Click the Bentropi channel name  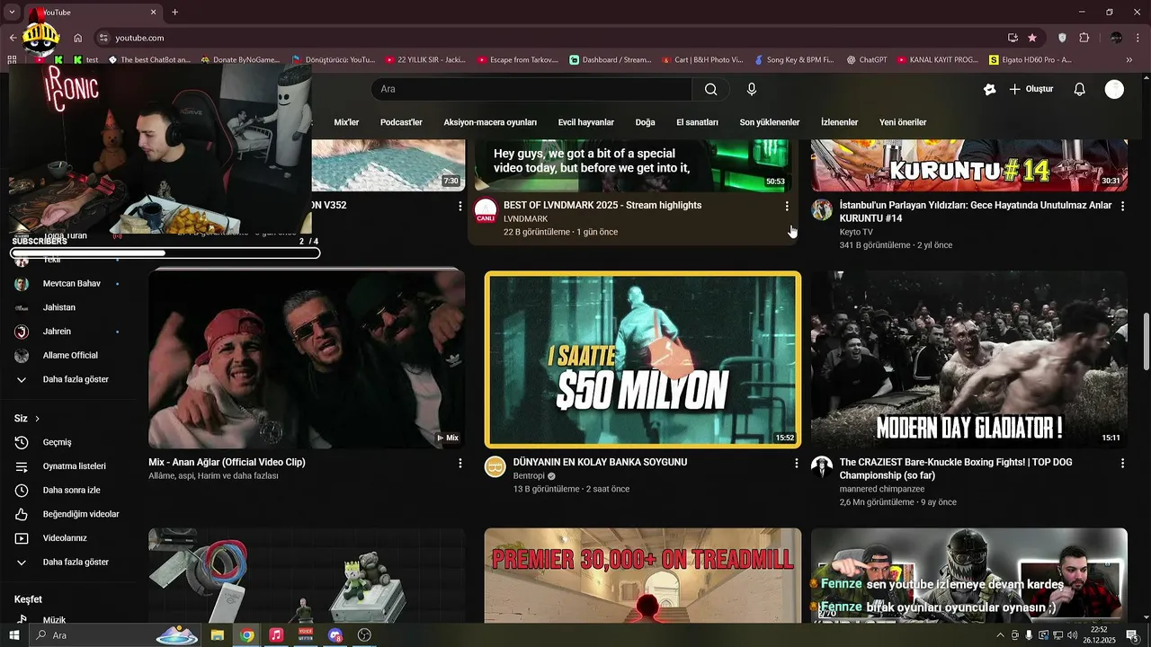[529, 475]
